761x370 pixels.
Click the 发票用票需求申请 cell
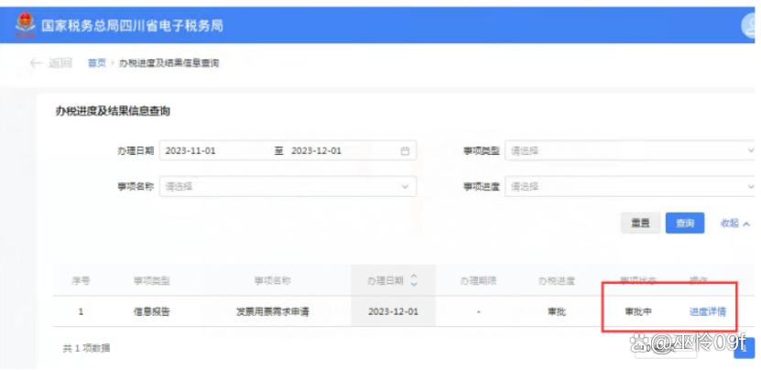[x=273, y=311]
